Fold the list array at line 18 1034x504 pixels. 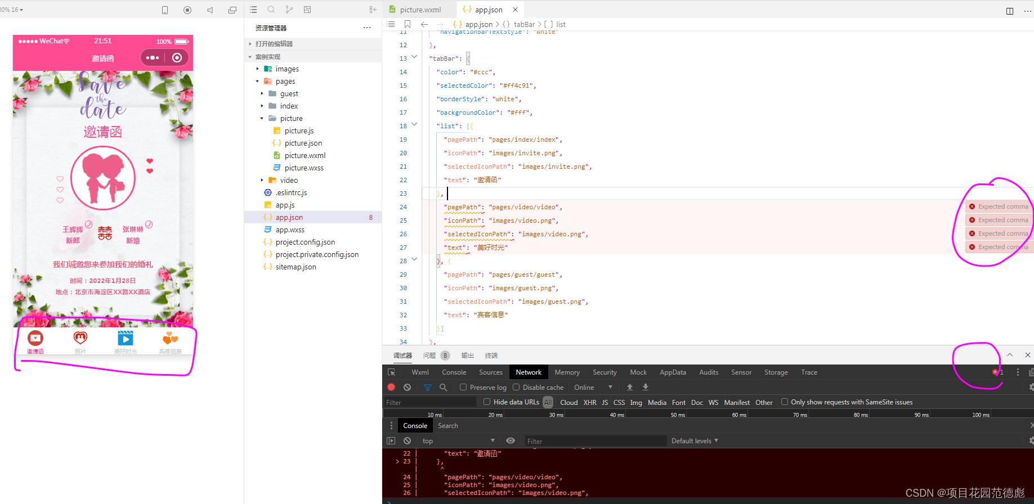pyautogui.click(x=415, y=124)
